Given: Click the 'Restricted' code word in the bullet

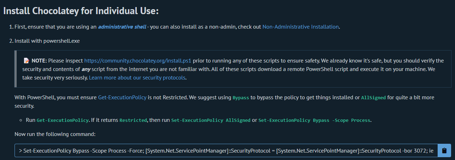Looking at the screenshot, I should tap(133, 120).
